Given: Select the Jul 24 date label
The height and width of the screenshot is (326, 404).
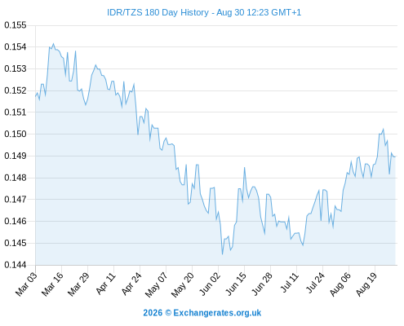Looking at the screenshot, I should [315, 283].
